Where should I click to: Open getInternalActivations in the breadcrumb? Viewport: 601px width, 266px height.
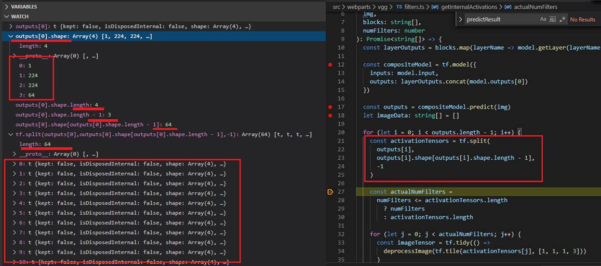click(x=470, y=7)
